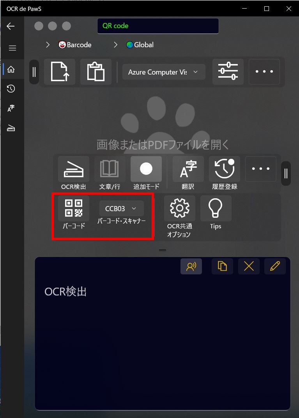
Task: Clear the OCR result with X button
Action: pyautogui.click(x=249, y=266)
